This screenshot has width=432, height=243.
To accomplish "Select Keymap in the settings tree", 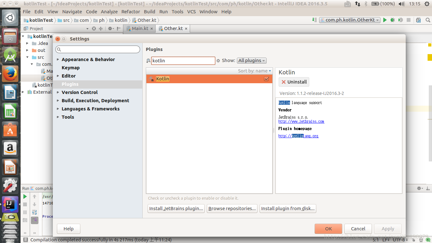I will tap(71, 68).
